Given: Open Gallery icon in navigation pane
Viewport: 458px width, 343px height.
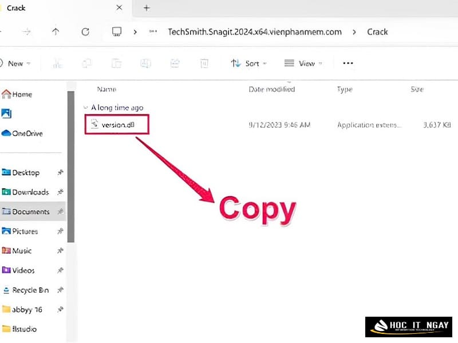Looking at the screenshot, I should (6, 113).
